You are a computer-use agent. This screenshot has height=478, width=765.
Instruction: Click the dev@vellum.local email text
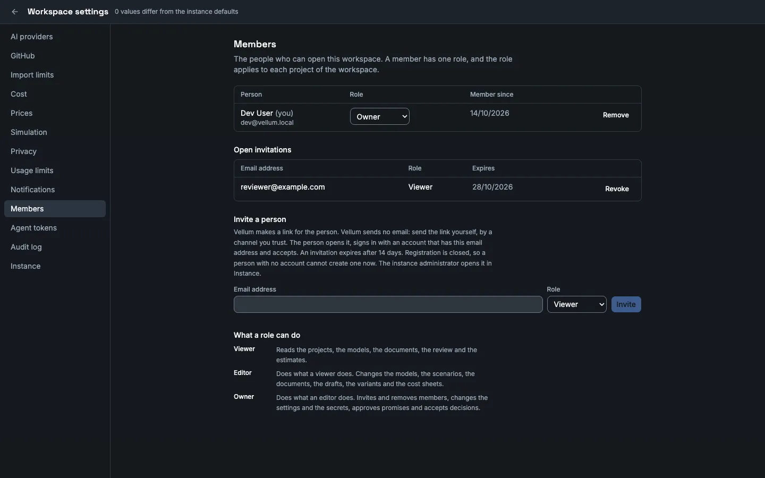(267, 123)
